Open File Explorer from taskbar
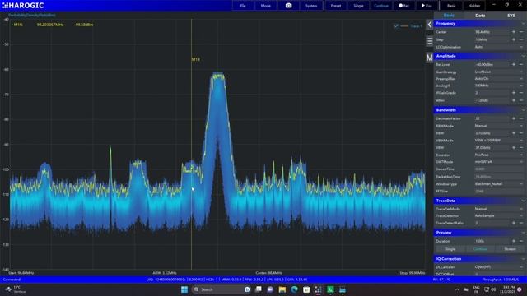 [x=282, y=289]
